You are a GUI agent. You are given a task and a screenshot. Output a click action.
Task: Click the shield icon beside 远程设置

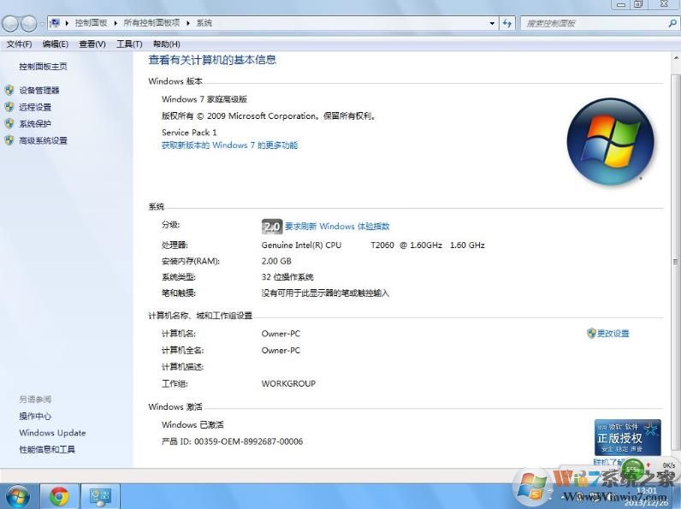[x=9, y=107]
